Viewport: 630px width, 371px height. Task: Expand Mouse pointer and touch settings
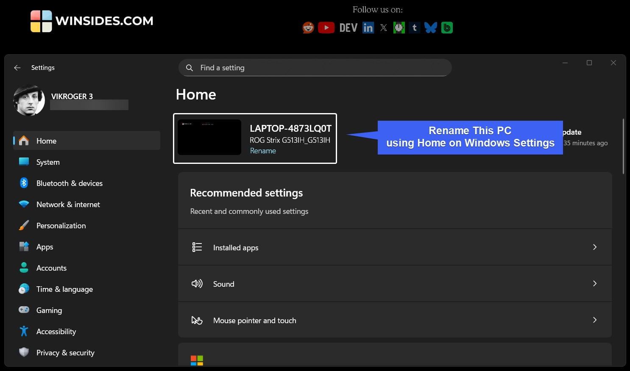click(394, 320)
